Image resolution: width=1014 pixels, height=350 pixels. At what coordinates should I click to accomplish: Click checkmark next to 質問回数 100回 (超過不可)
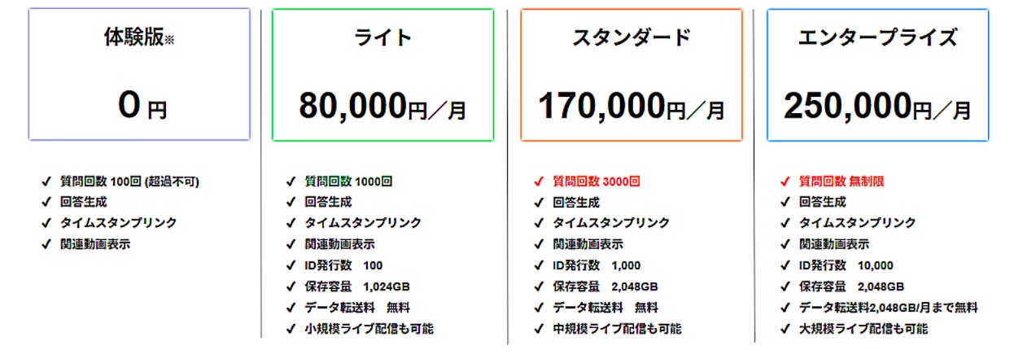point(46,181)
